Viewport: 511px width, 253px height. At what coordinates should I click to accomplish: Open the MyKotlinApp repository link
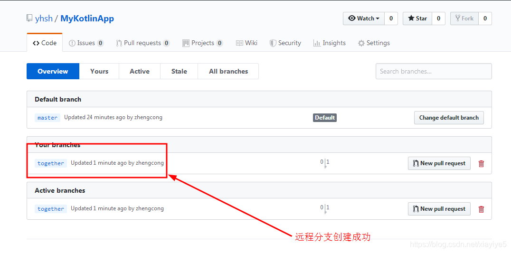point(87,19)
